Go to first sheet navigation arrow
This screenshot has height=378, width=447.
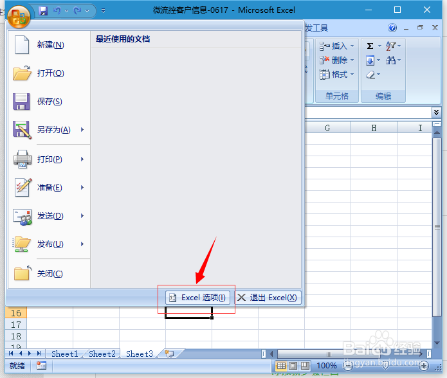click(x=11, y=354)
